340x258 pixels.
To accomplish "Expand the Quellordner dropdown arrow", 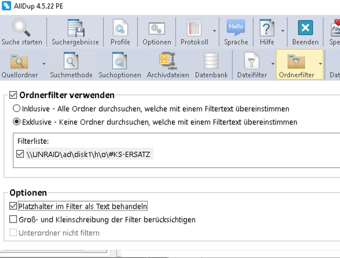I will click(x=44, y=64).
